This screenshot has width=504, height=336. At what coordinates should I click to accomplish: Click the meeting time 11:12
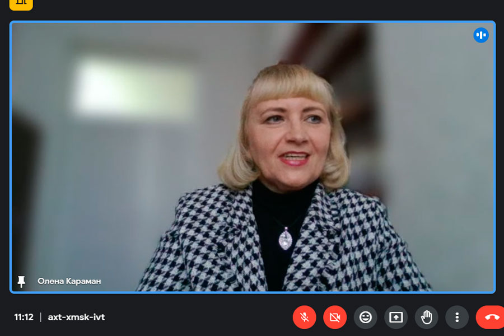coord(24,317)
